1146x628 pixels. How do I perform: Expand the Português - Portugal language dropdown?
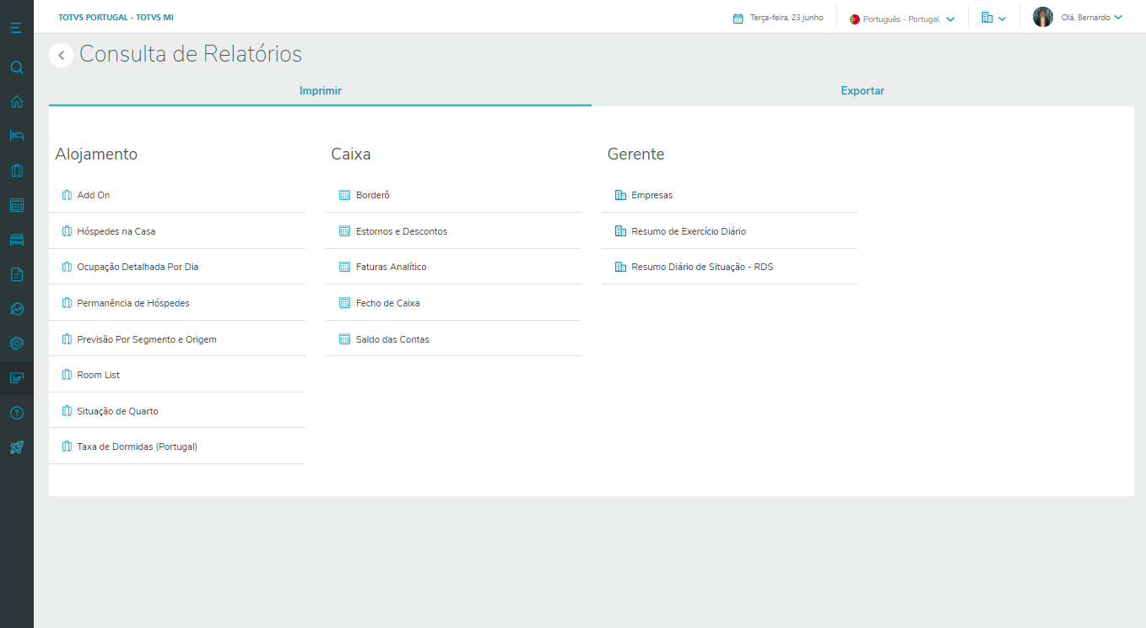pos(902,19)
